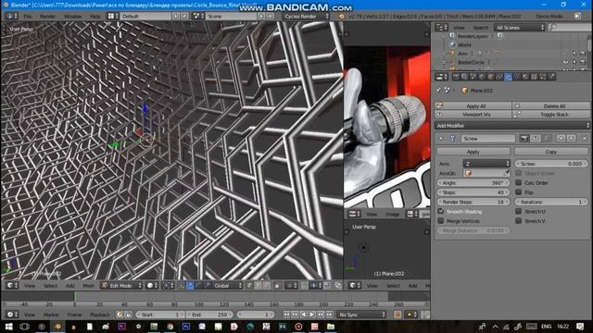The height and width of the screenshot is (333, 593).
Task: Open the Add Modifier dropdown
Action: tap(512, 126)
